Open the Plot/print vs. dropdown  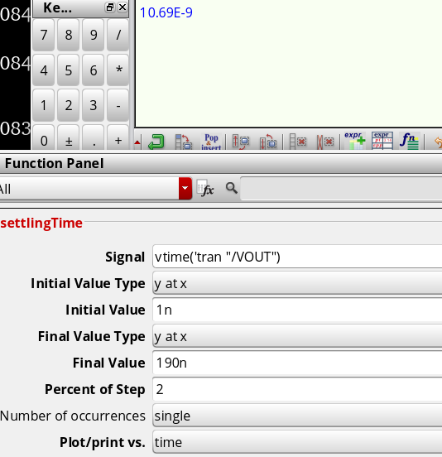coord(297,442)
